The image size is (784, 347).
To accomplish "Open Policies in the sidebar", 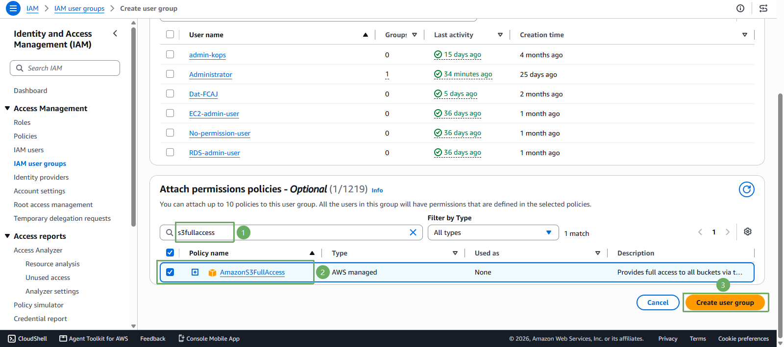I will pos(25,136).
